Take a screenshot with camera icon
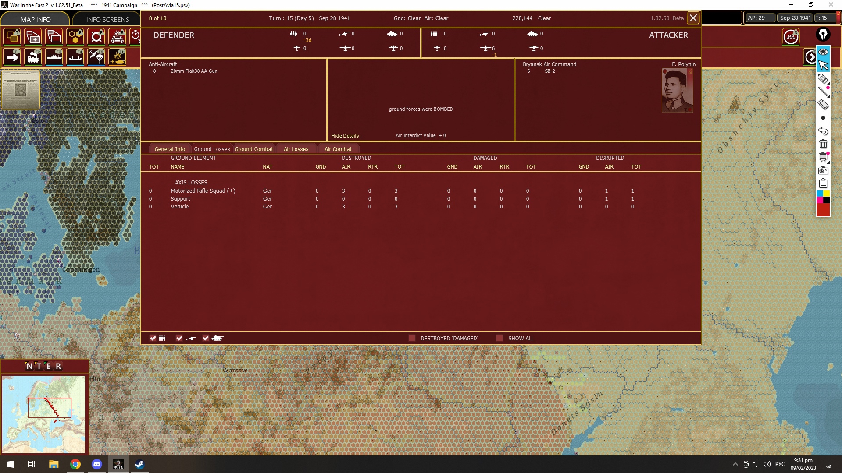Screen dimensions: 842x473 coord(823,170)
